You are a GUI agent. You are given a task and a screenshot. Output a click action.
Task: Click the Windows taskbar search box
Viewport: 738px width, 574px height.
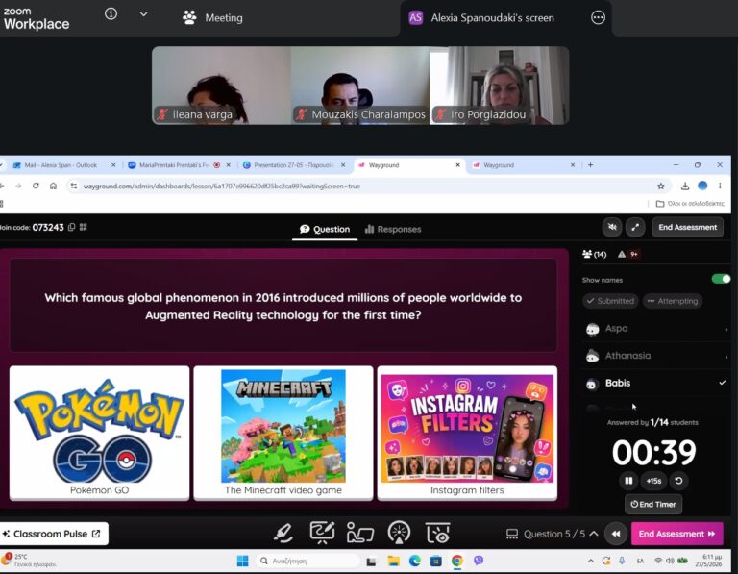(x=308, y=561)
